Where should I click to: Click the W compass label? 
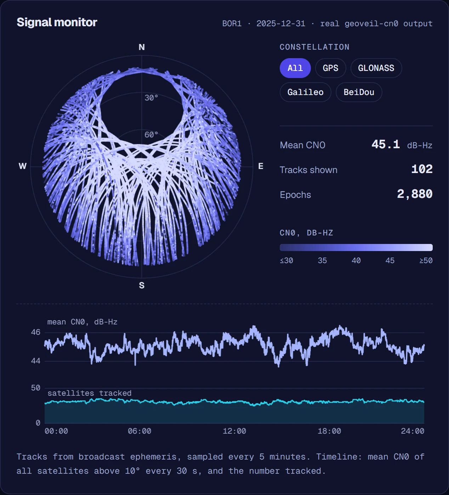point(23,166)
